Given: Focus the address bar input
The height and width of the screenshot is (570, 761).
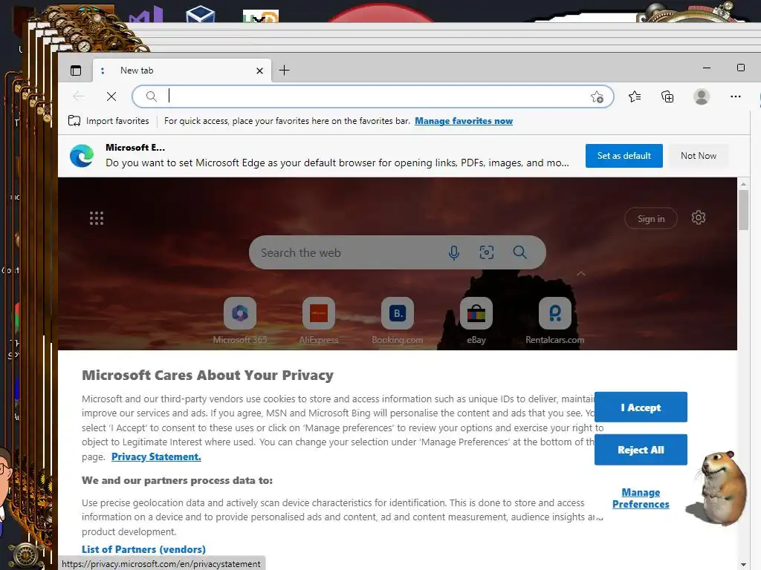Looking at the screenshot, I should (x=374, y=96).
